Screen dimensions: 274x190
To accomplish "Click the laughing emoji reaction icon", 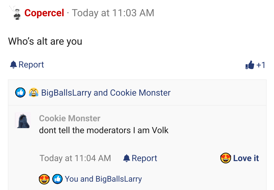I will (x=34, y=93).
